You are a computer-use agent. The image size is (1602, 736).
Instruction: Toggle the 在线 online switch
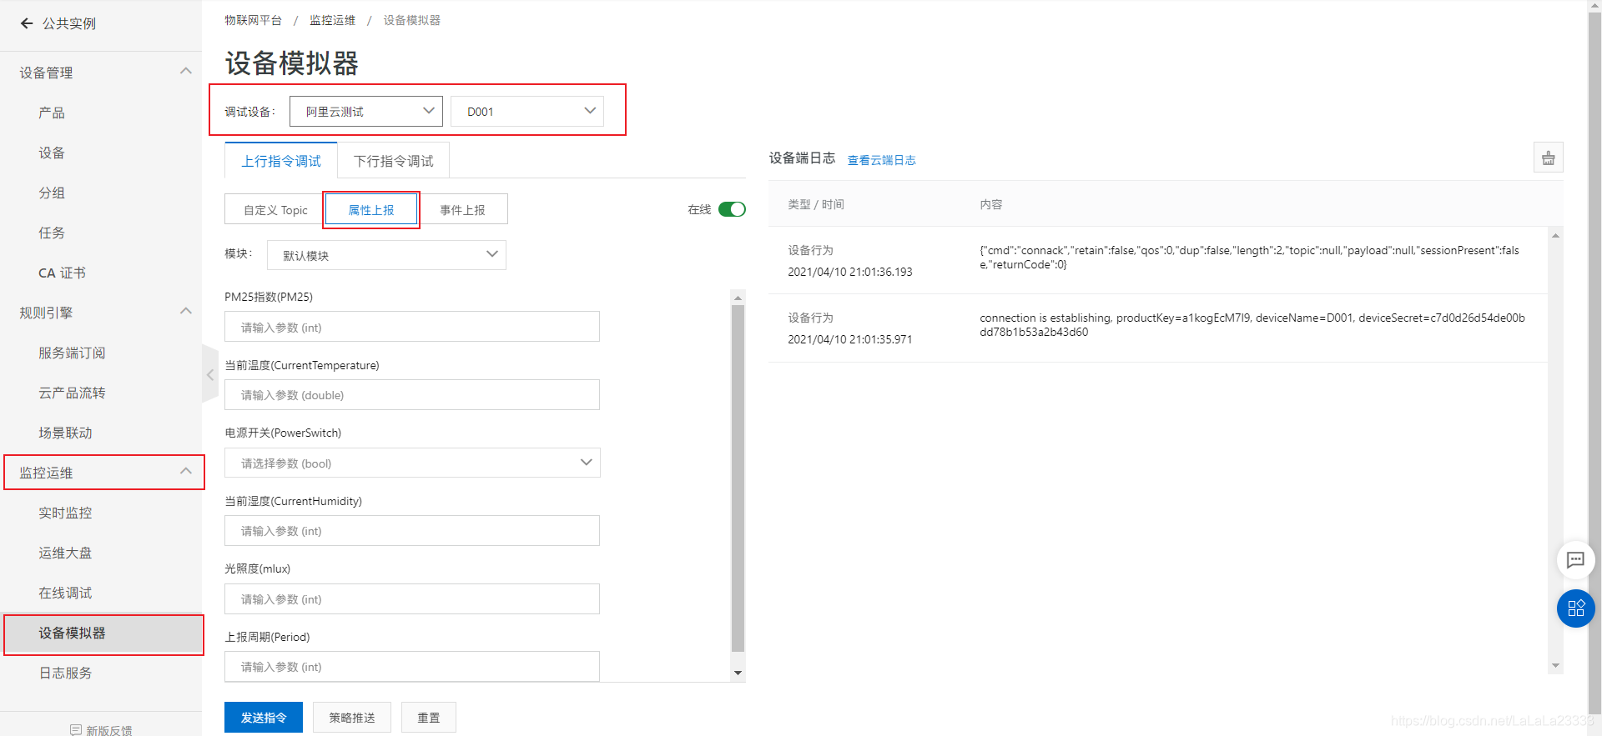point(732,209)
